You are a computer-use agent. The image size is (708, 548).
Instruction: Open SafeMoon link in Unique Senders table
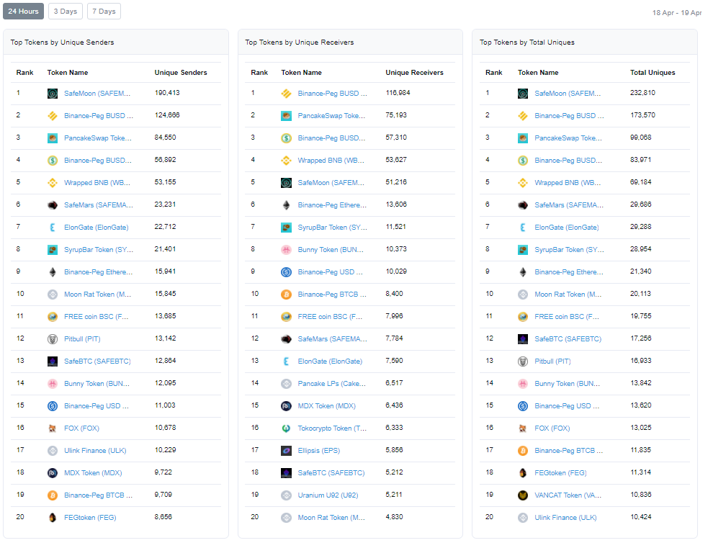pos(97,94)
